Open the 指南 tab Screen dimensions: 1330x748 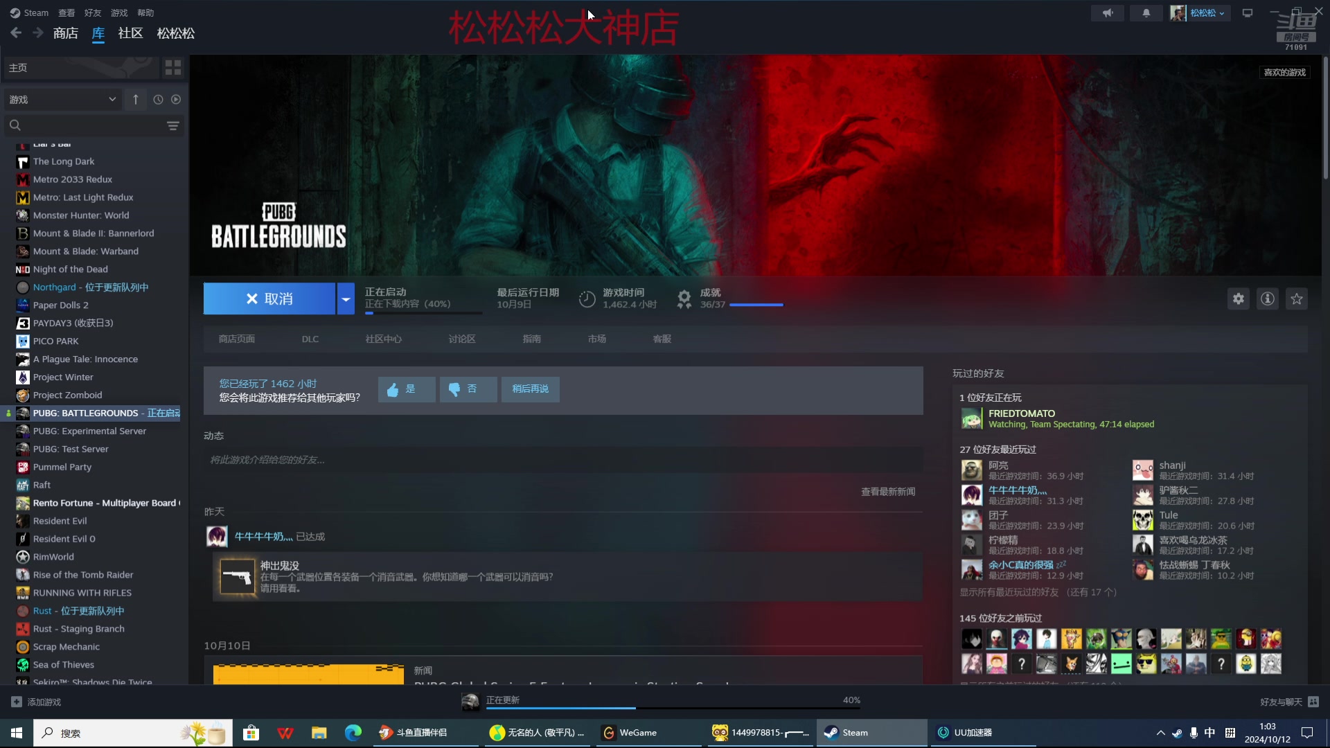tap(532, 339)
